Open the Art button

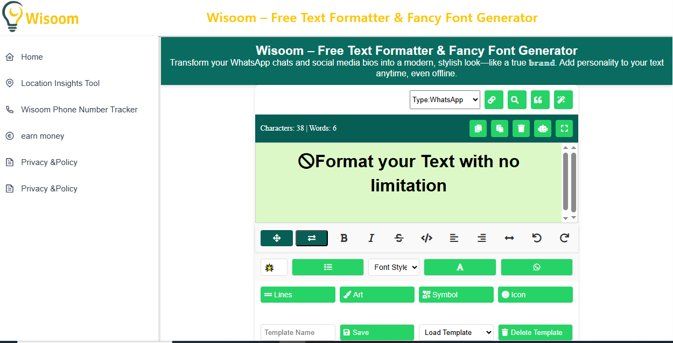click(x=377, y=295)
